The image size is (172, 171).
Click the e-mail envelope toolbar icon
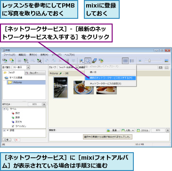click(x=33, y=61)
